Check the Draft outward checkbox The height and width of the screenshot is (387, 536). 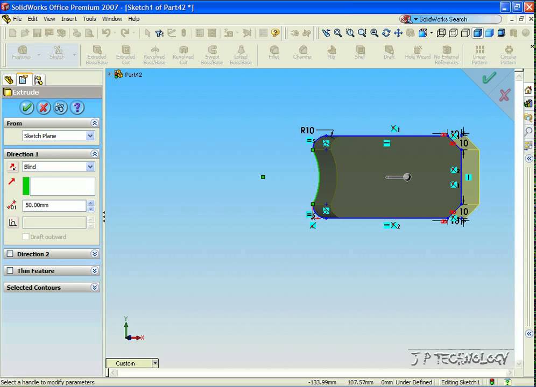(26, 236)
